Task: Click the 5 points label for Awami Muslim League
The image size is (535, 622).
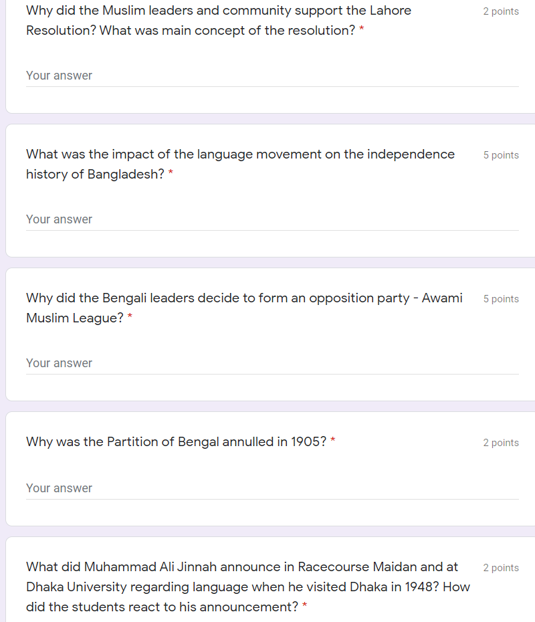Action: pos(501,299)
